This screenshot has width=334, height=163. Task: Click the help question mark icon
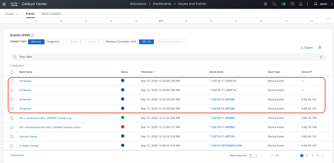(292, 4)
